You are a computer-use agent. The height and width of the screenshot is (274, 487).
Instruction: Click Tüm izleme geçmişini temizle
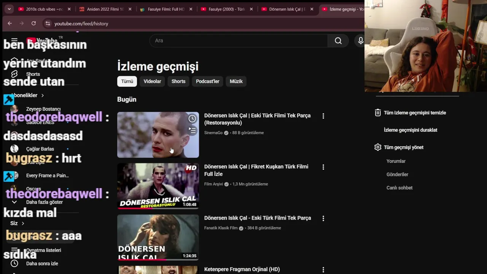pyautogui.click(x=415, y=113)
